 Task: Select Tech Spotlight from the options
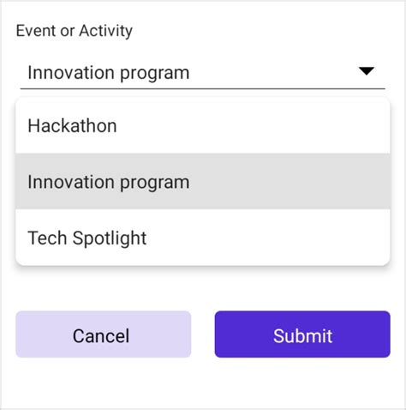click(203, 238)
